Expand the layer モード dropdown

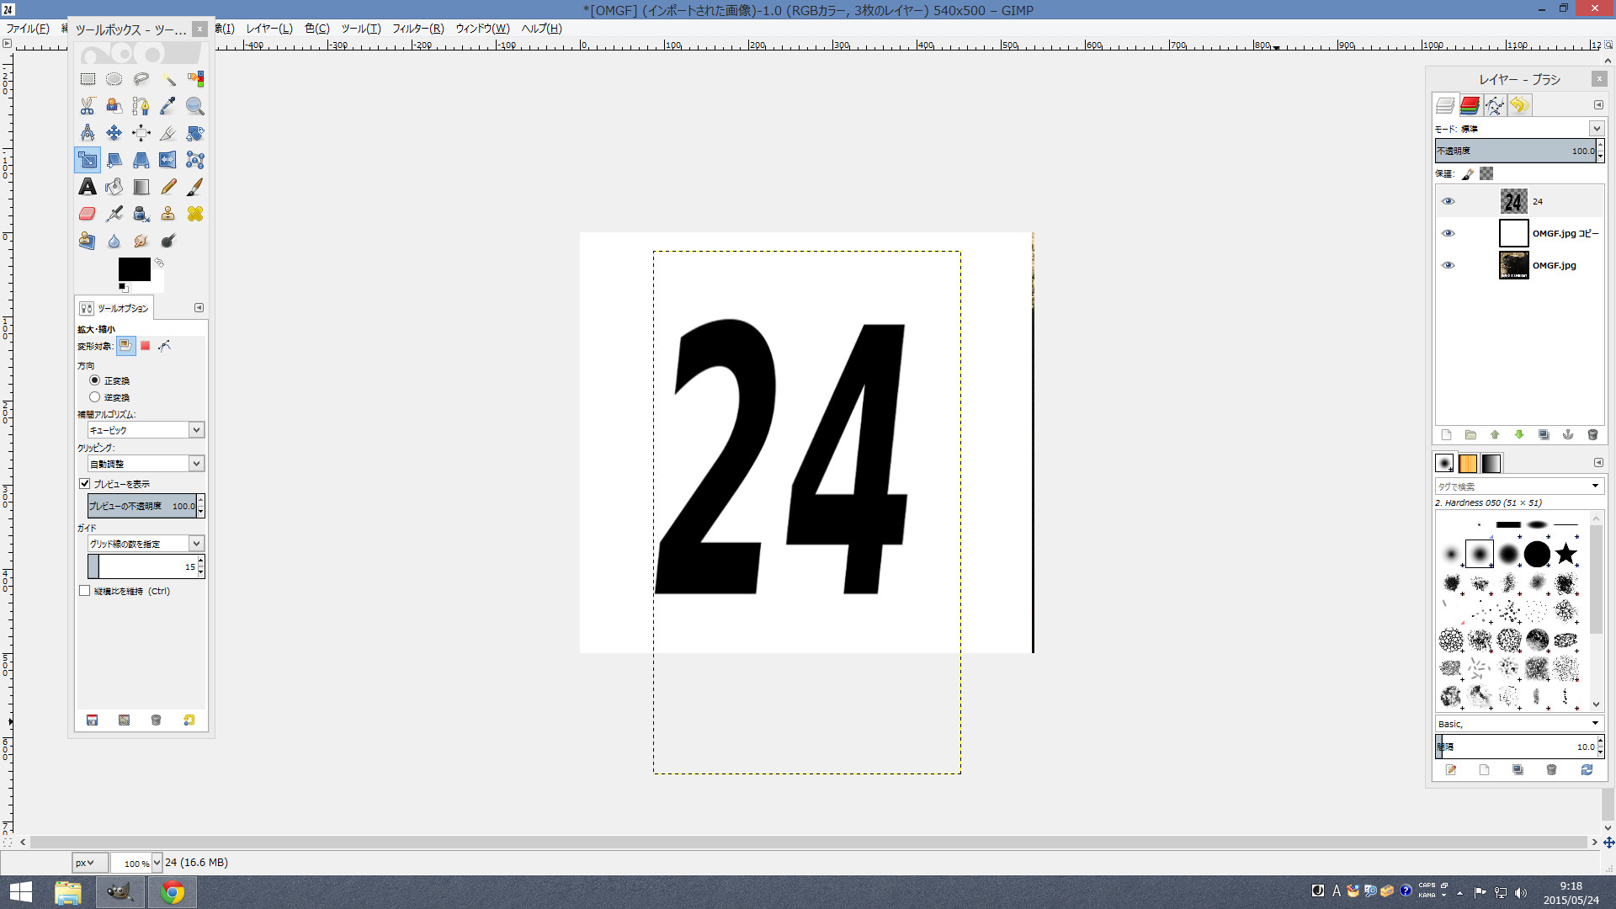pos(1596,129)
